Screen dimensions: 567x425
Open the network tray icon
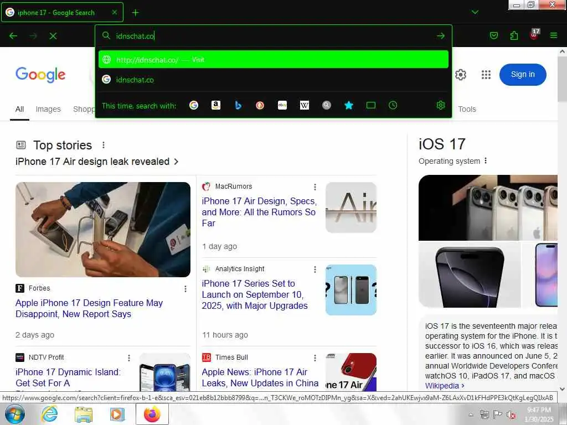click(484, 414)
